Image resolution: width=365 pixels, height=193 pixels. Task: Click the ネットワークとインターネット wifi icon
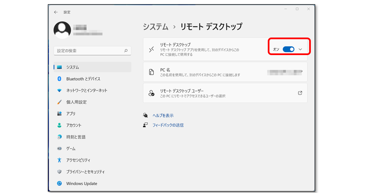pyautogui.click(x=59, y=91)
